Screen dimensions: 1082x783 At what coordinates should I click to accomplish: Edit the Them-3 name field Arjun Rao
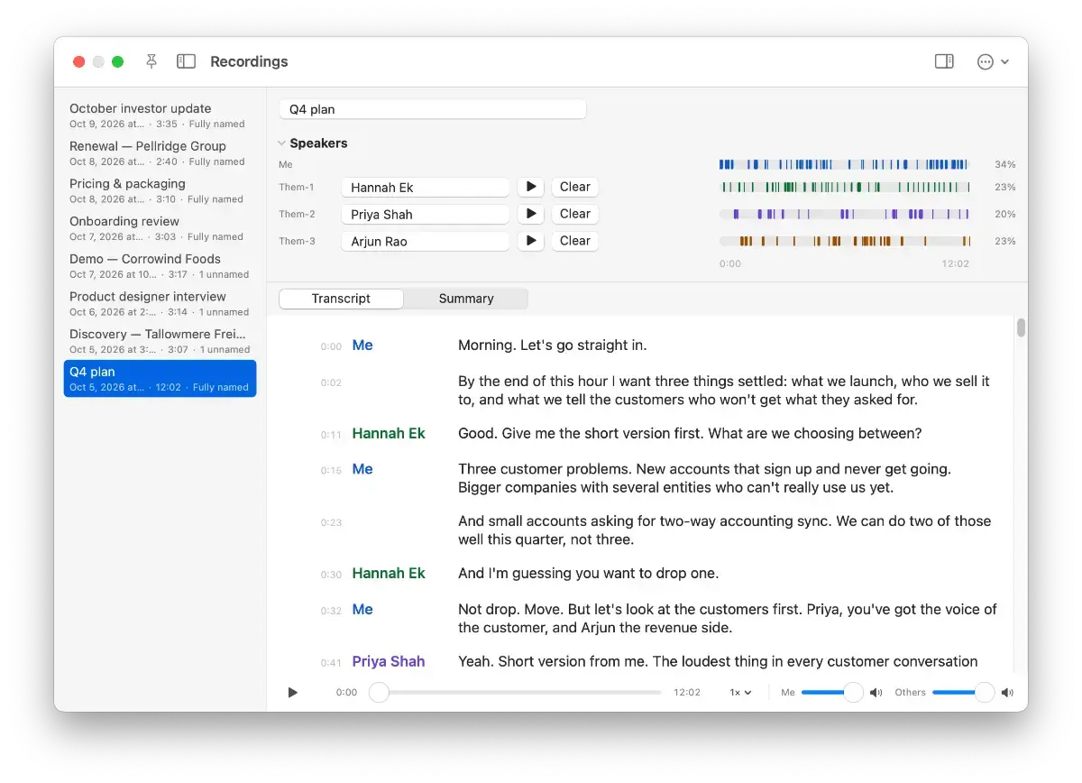tap(426, 242)
